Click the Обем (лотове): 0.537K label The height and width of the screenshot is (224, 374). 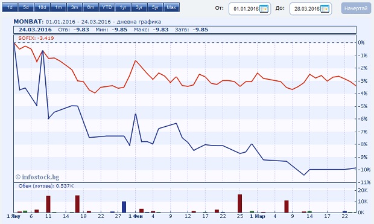(x=46, y=186)
